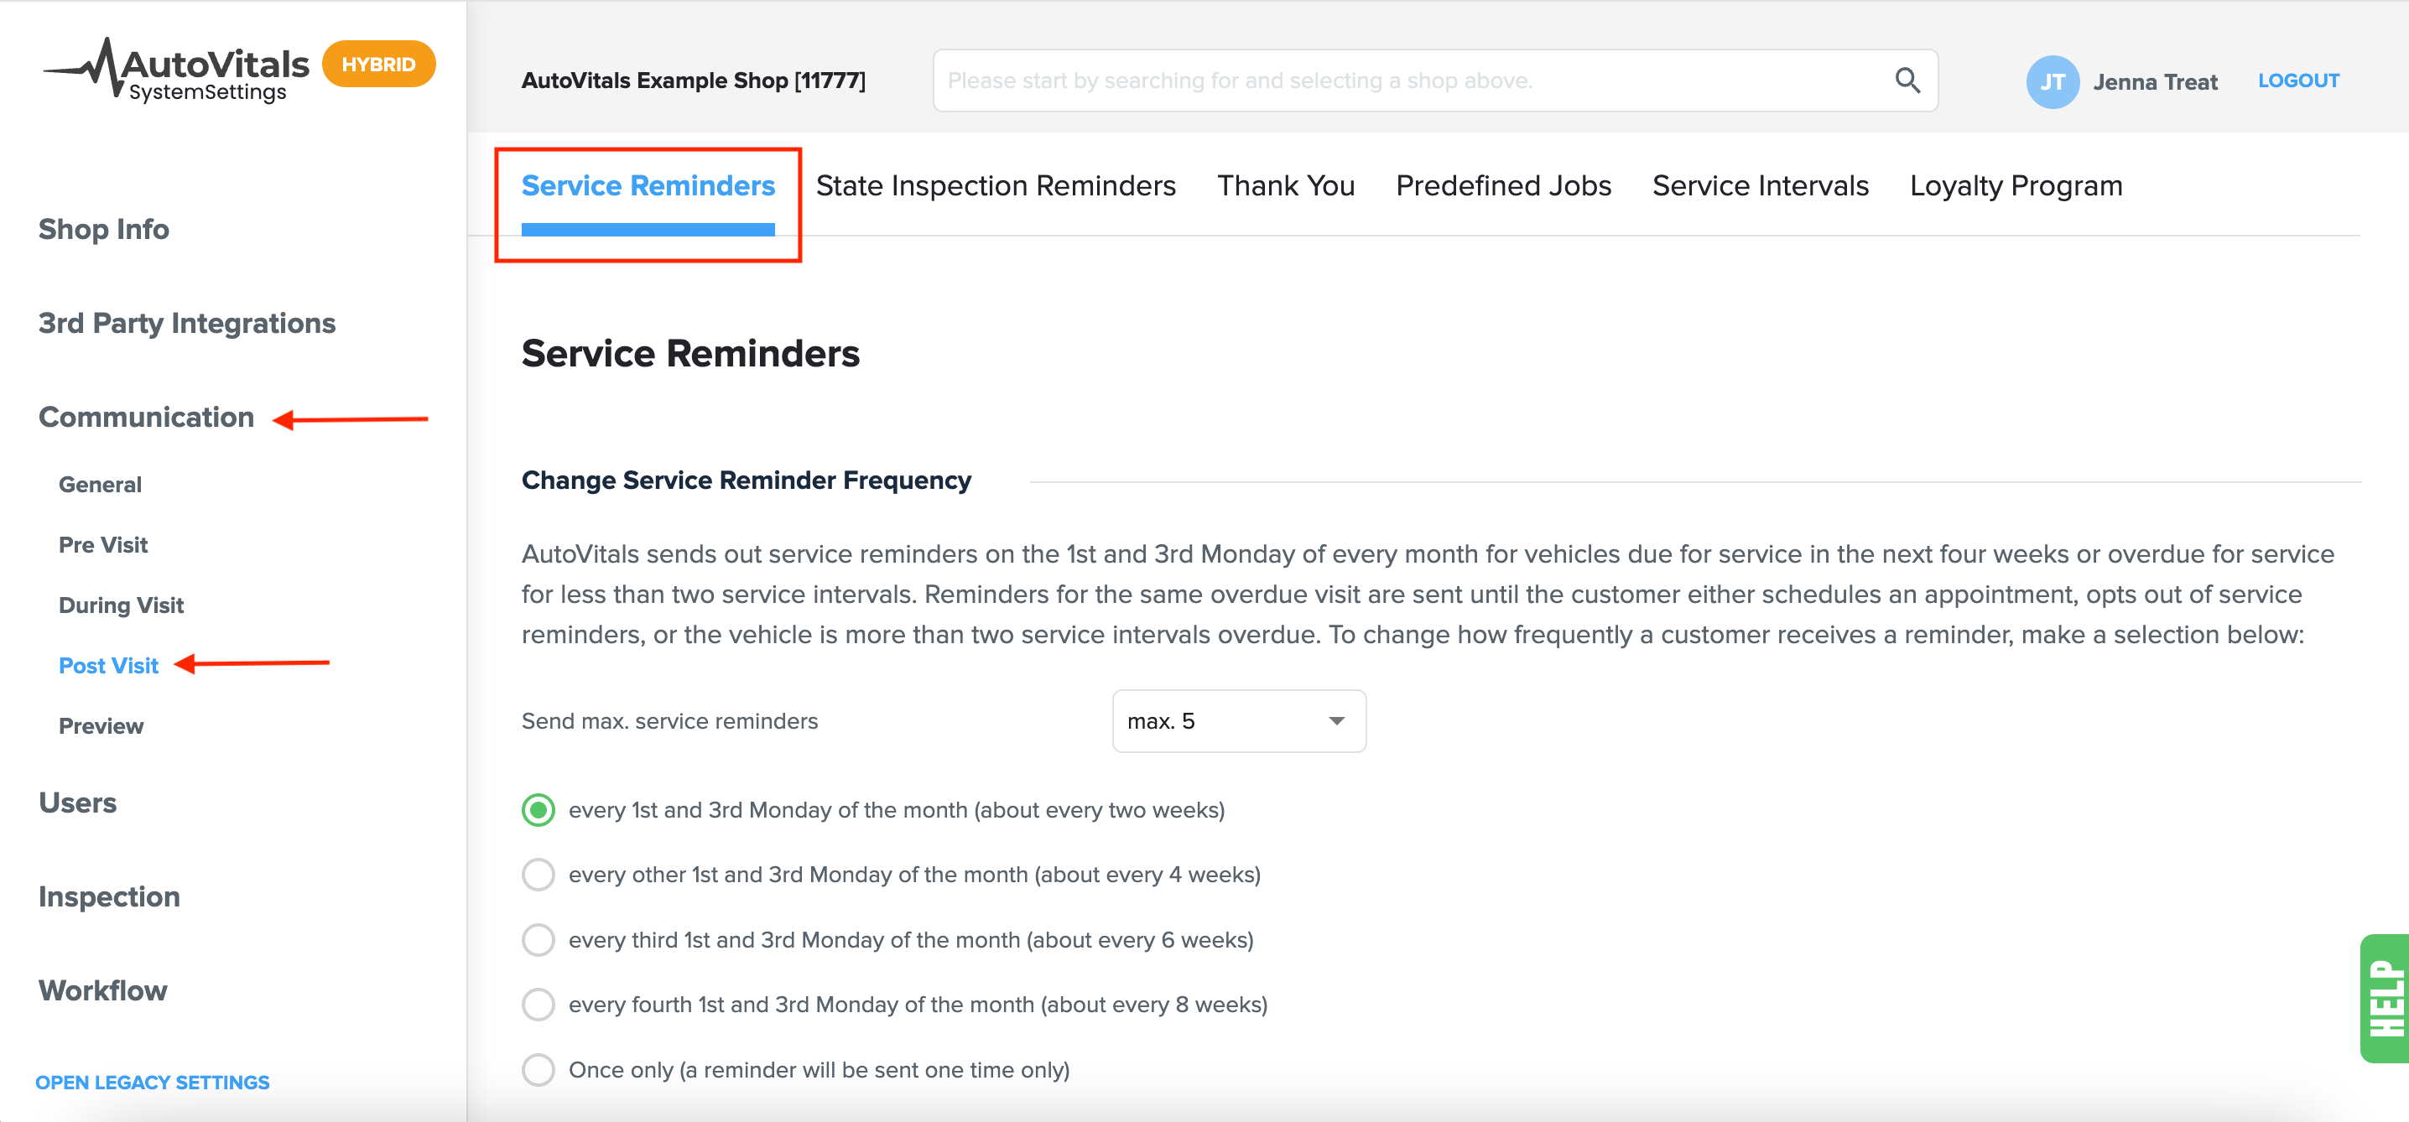Click the Change Service Reminder Frequency heading
This screenshot has height=1122, width=2409.
747,480
